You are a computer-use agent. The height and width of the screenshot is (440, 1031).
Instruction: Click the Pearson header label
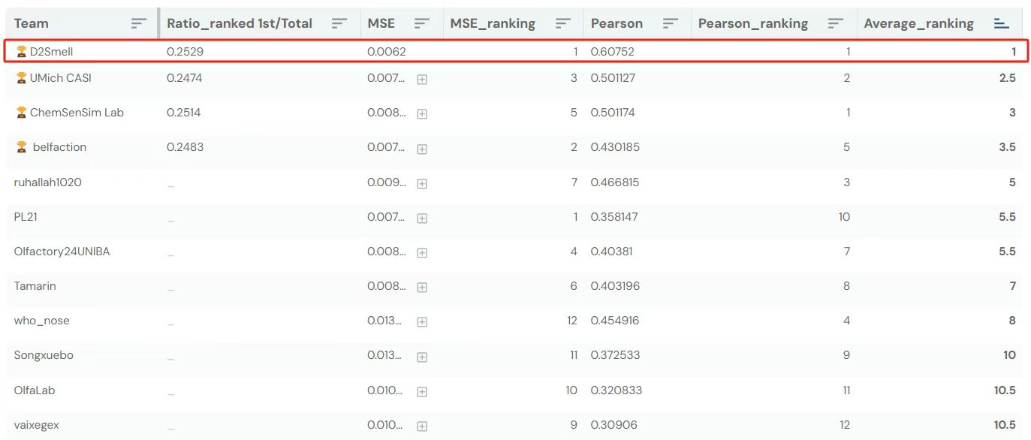pyautogui.click(x=616, y=23)
